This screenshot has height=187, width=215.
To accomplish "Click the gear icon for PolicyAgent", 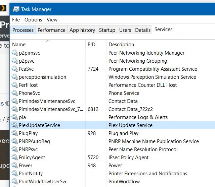I will (x=15, y=158).
